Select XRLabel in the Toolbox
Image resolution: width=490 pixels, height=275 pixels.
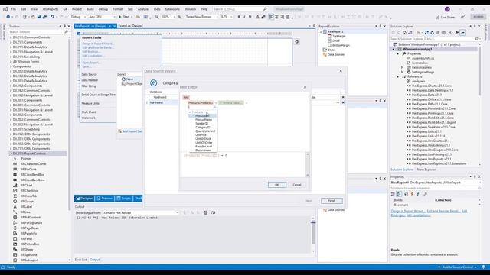click(27, 207)
